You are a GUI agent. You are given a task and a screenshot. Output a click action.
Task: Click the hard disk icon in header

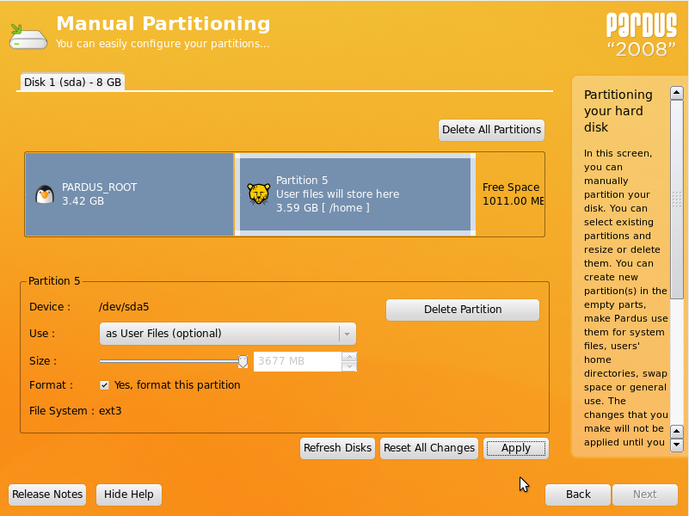click(28, 35)
